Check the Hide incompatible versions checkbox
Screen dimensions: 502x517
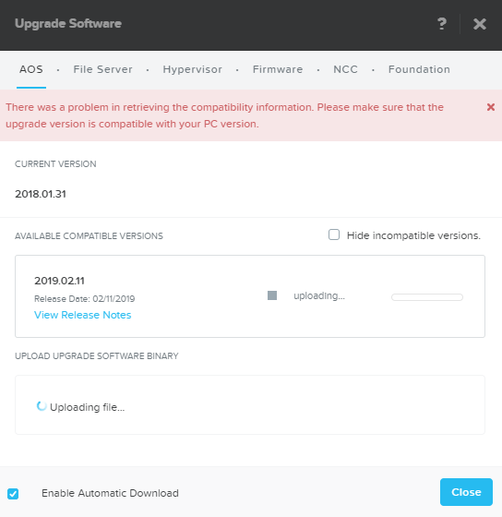pyautogui.click(x=334, y=234)
